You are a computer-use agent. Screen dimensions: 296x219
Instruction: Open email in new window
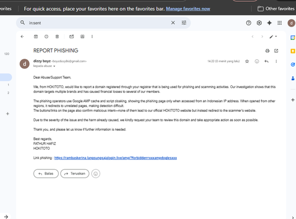tap(276, 51)
